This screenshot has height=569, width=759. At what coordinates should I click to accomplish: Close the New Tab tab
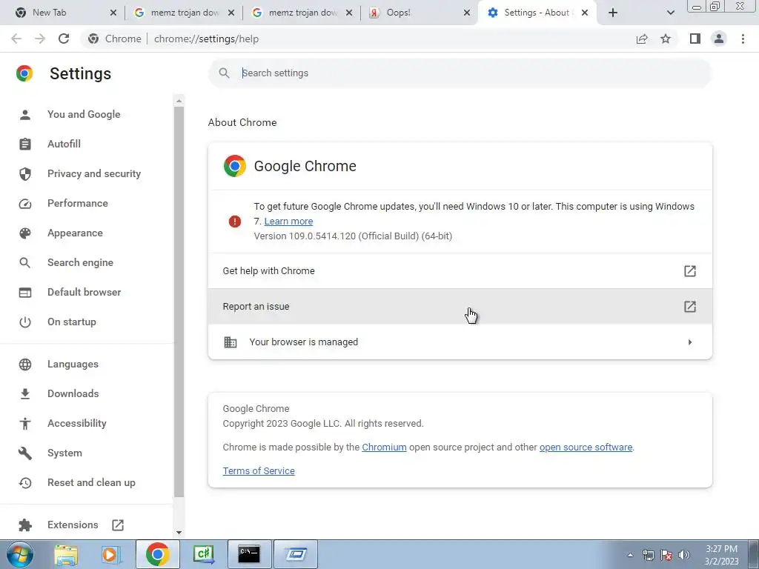coord(113,13)
